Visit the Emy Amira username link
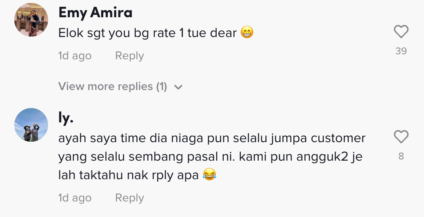The width and height of the screenshot is (424, 217). 95,13
